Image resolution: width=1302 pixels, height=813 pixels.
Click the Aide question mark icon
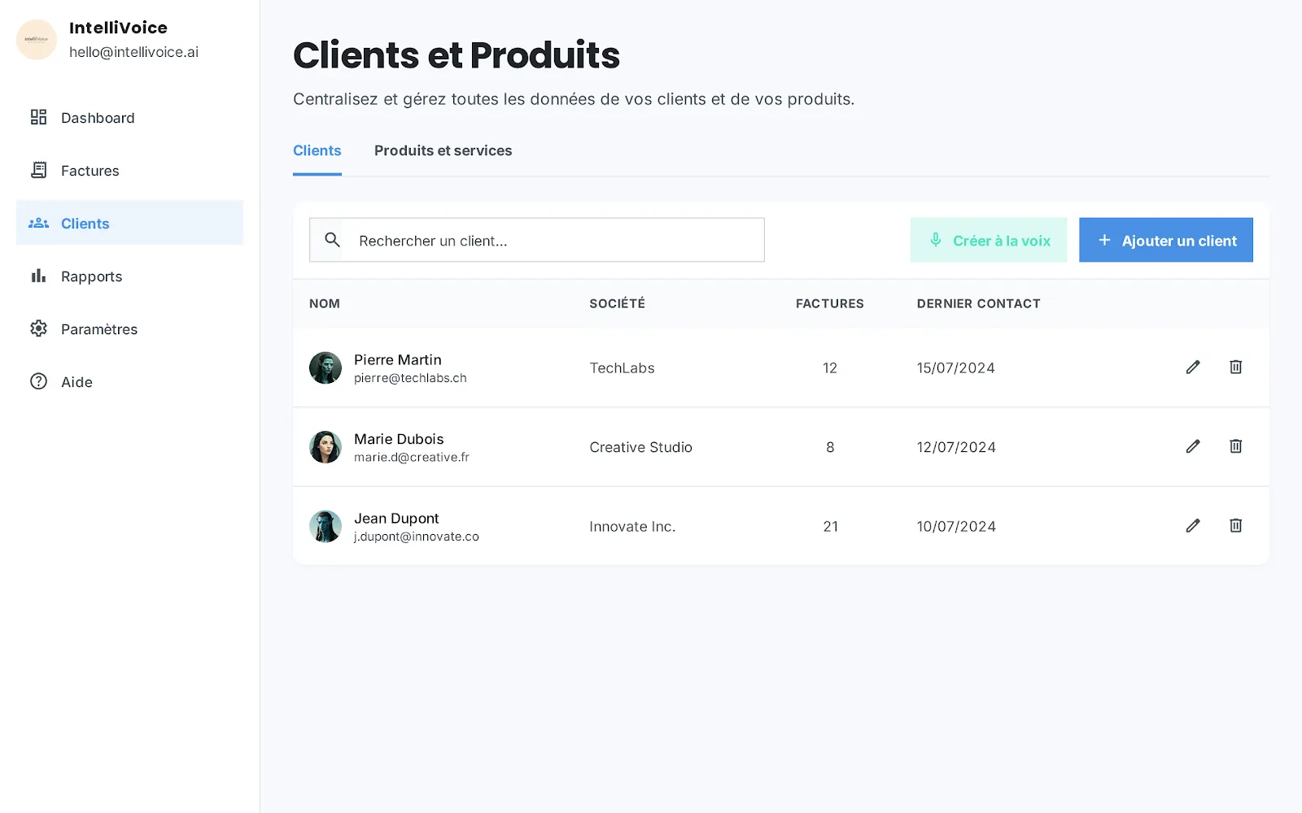[x=38, y=381]
